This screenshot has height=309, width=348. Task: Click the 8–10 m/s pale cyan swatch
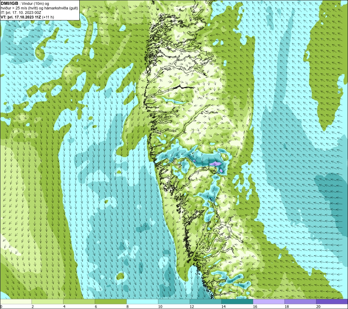point(142,301)
